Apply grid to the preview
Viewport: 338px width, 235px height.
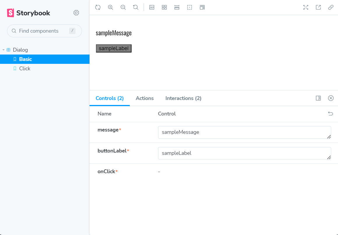(164, 7)
